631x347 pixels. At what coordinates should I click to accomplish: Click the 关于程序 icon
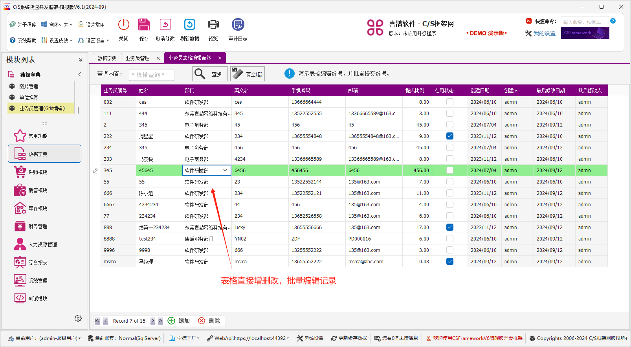point(13,24)
